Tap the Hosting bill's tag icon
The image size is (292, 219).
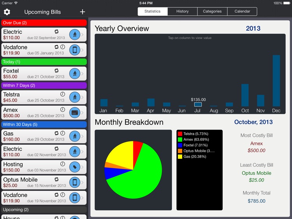(75, 167)
